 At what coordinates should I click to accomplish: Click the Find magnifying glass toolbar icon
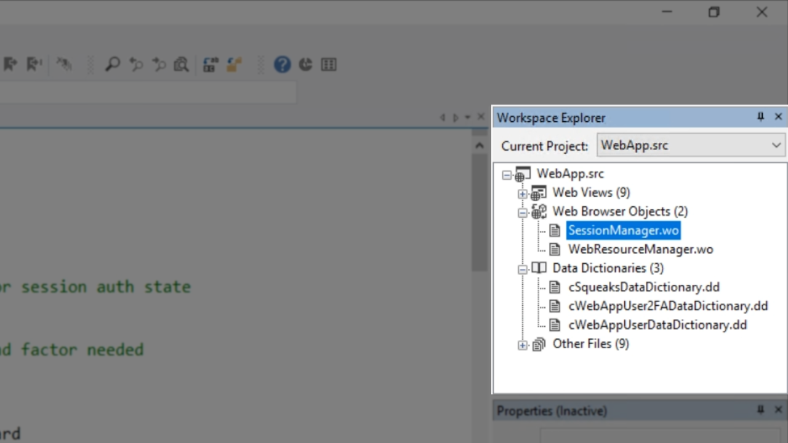tap(112, 64)
